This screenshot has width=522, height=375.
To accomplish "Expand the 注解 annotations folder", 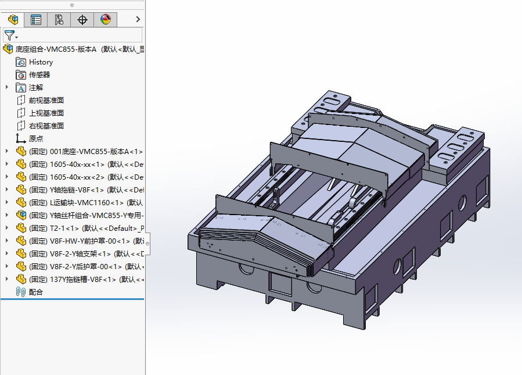I will point(6,87).
